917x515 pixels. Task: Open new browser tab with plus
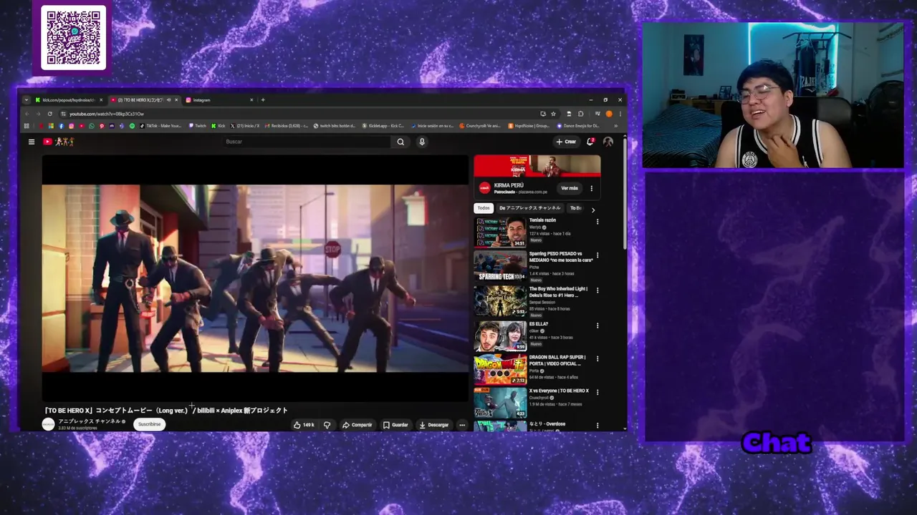[263, 100]
